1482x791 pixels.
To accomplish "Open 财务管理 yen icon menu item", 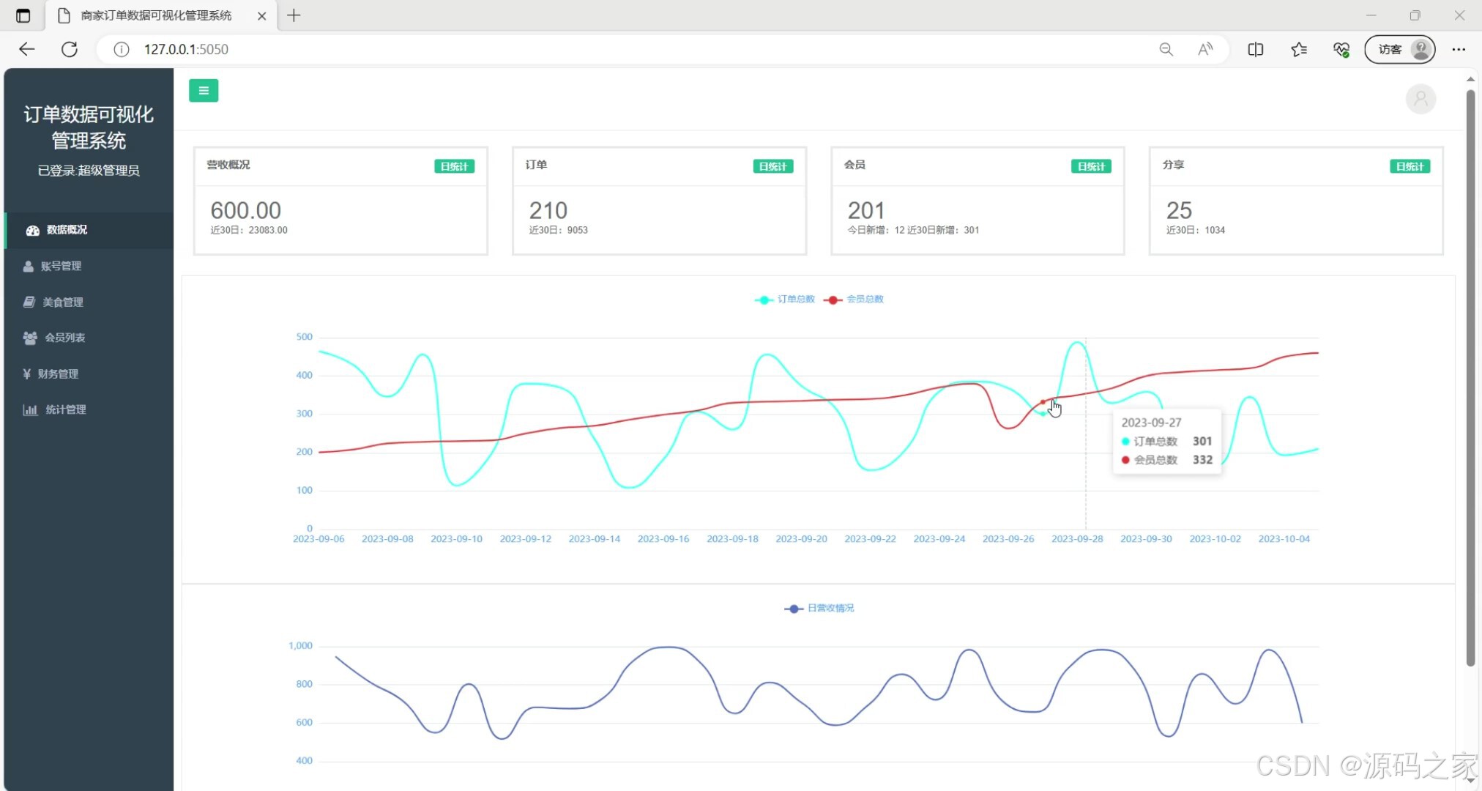I will point(57,374).
